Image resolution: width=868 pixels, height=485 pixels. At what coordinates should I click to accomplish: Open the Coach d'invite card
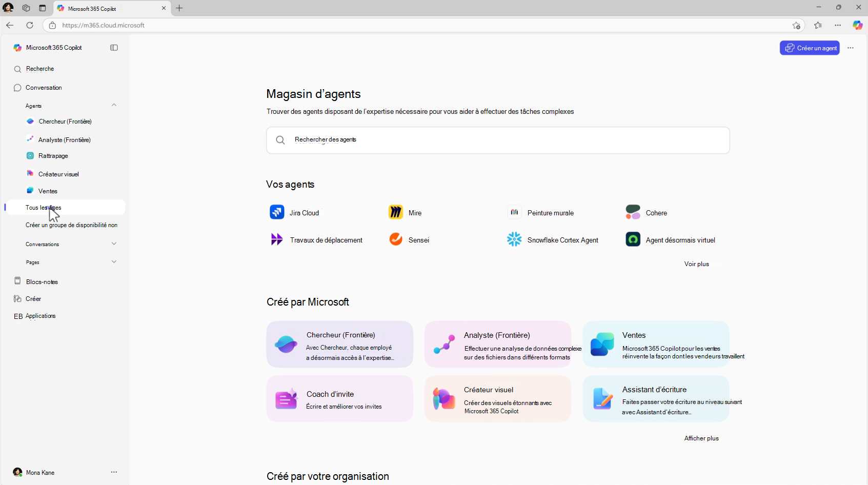pyautogui.click(x=339, y=398)
